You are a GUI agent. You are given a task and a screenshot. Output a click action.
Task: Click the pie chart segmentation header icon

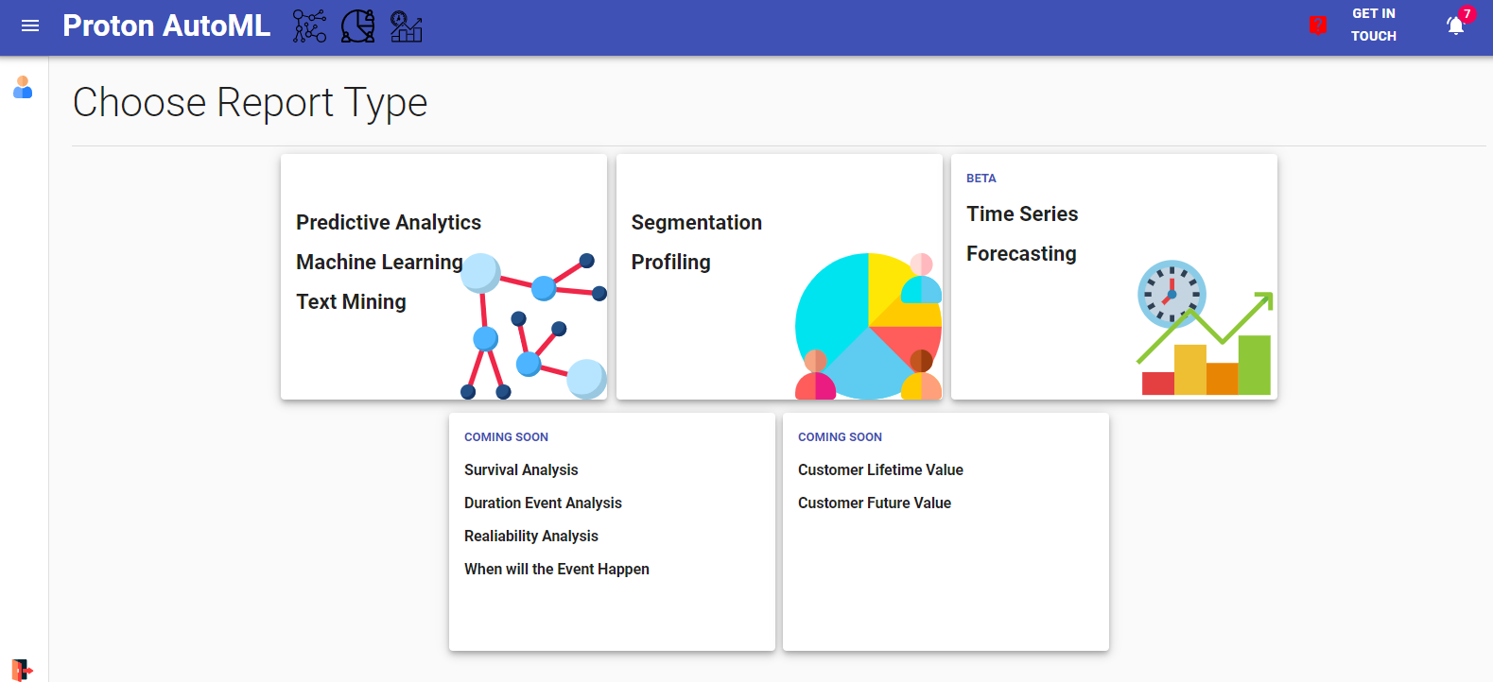coord(357,26)
